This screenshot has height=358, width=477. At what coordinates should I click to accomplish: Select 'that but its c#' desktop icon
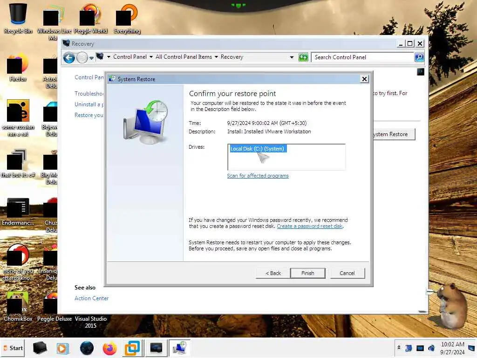18,163
